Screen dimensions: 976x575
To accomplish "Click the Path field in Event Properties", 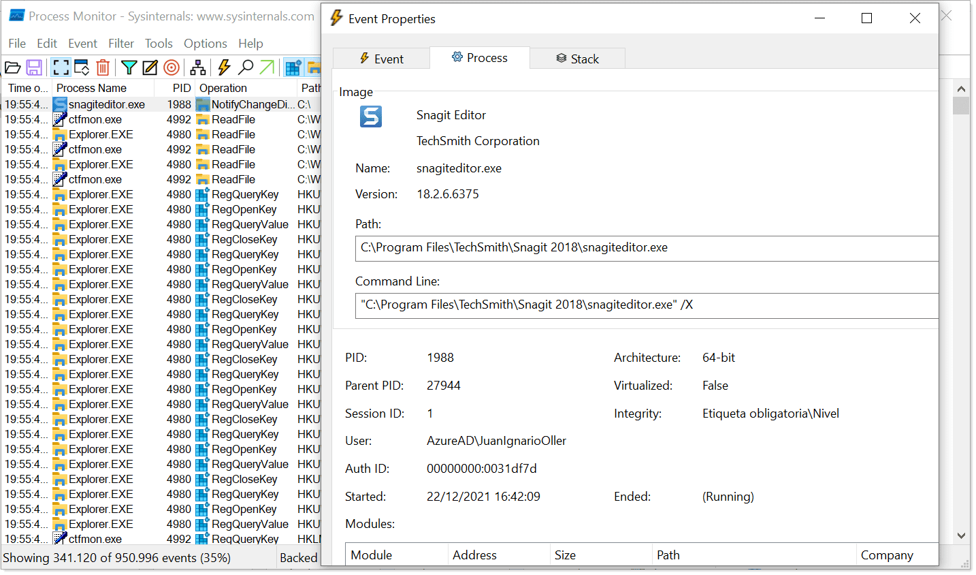I will tap(647, 248).
